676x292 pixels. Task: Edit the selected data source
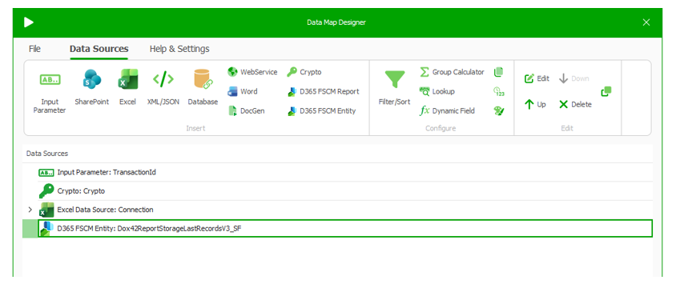537,78
